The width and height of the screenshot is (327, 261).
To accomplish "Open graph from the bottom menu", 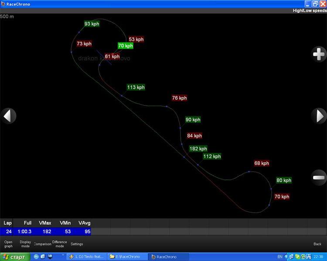I will pyautogui.click(x=8, y=244).
